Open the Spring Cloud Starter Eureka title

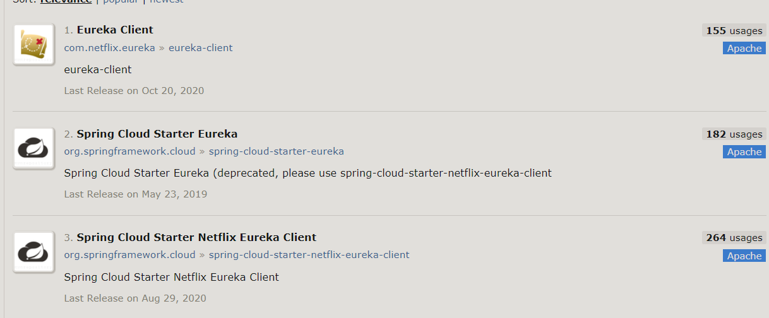coord(157,134)
